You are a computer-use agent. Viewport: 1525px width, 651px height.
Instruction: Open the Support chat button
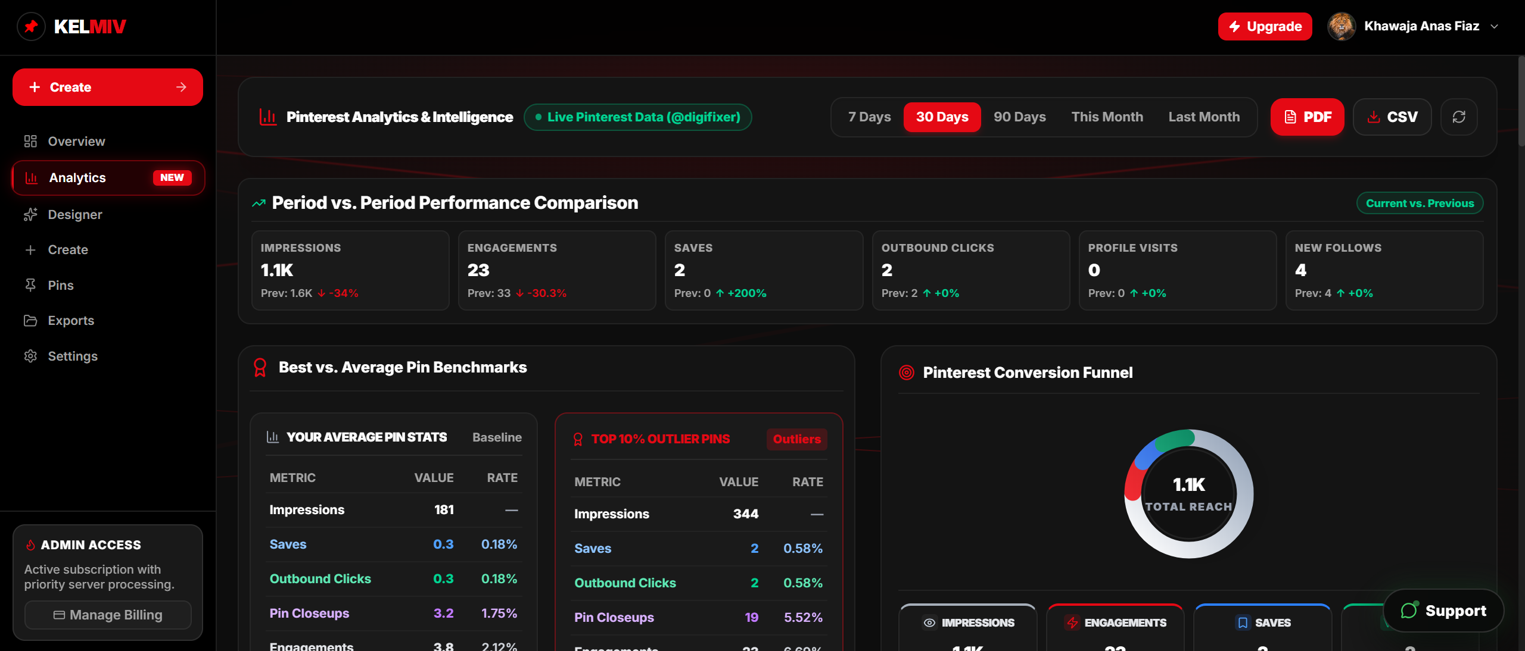[x=1443, y=611]
